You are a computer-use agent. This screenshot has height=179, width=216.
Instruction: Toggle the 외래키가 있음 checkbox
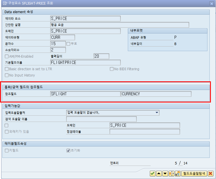(x=7, y=132)
